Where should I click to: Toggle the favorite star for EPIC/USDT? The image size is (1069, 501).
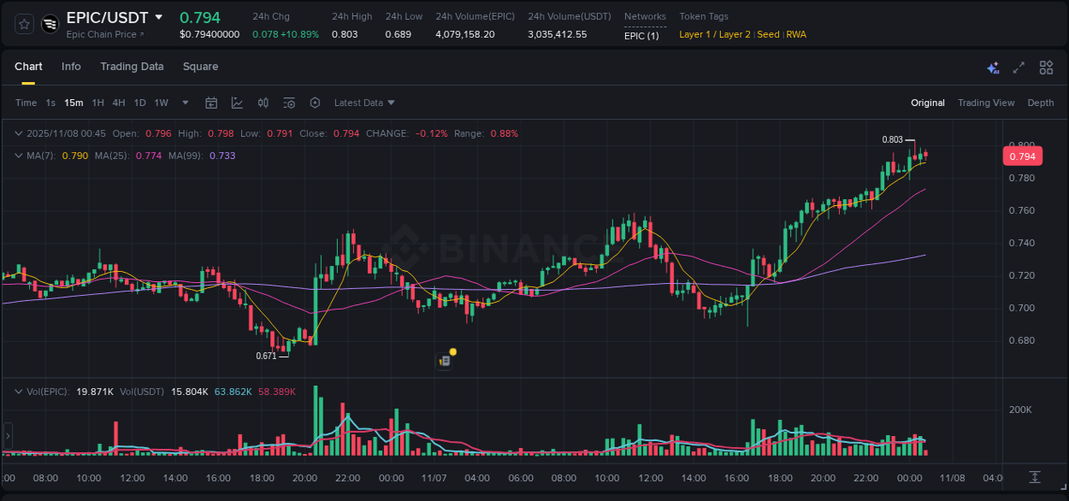(x=23, y=24)
